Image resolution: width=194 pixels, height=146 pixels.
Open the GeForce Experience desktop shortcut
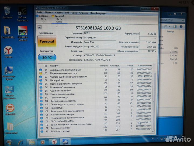coord(22,14)
